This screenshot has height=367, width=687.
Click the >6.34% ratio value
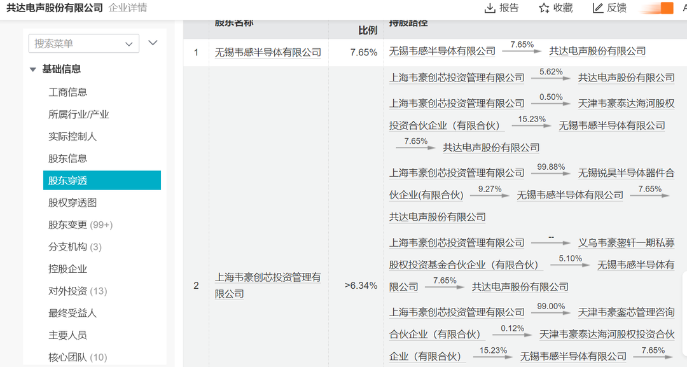pyautogui.click(x=361, y=286)
